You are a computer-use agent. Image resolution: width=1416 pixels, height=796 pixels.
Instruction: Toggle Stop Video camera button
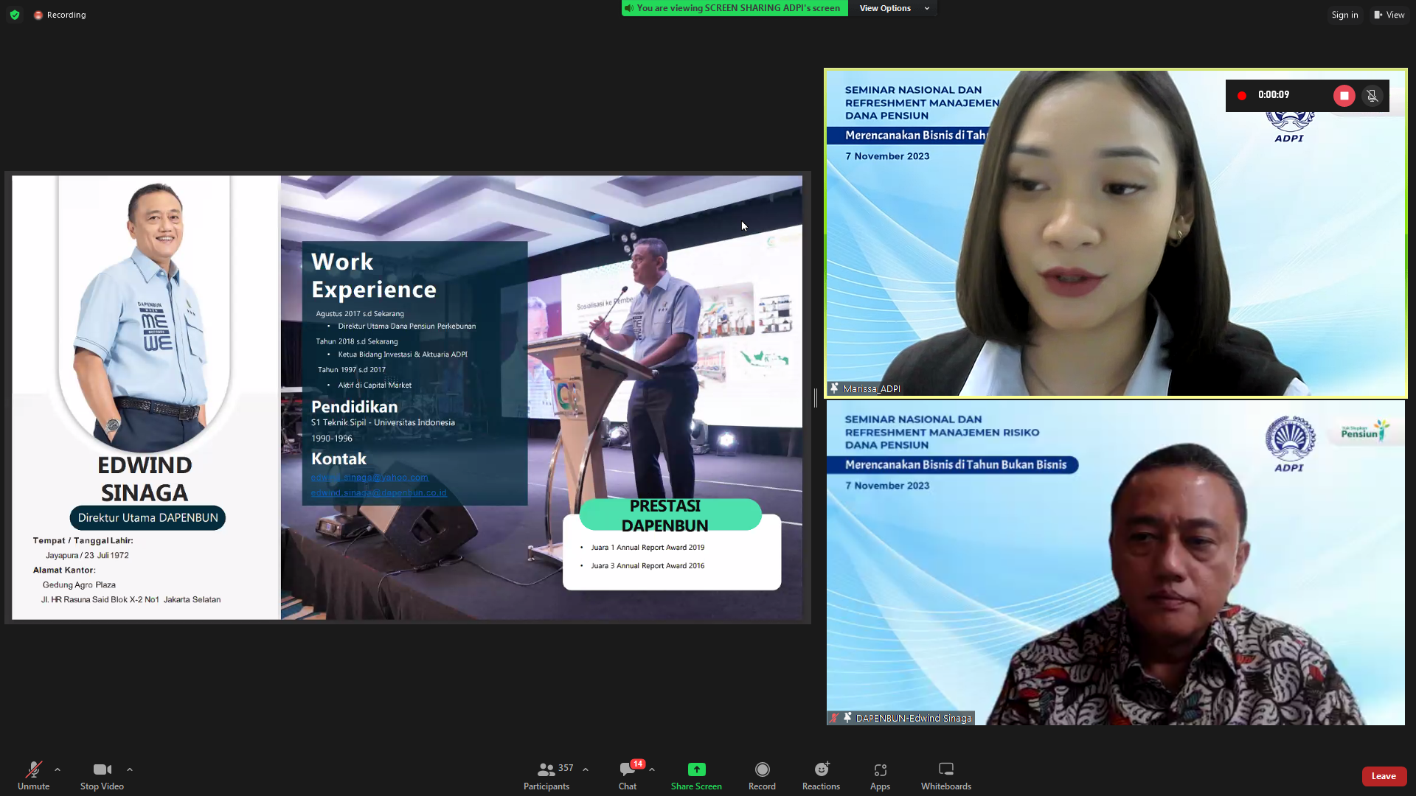click(102, 769)
